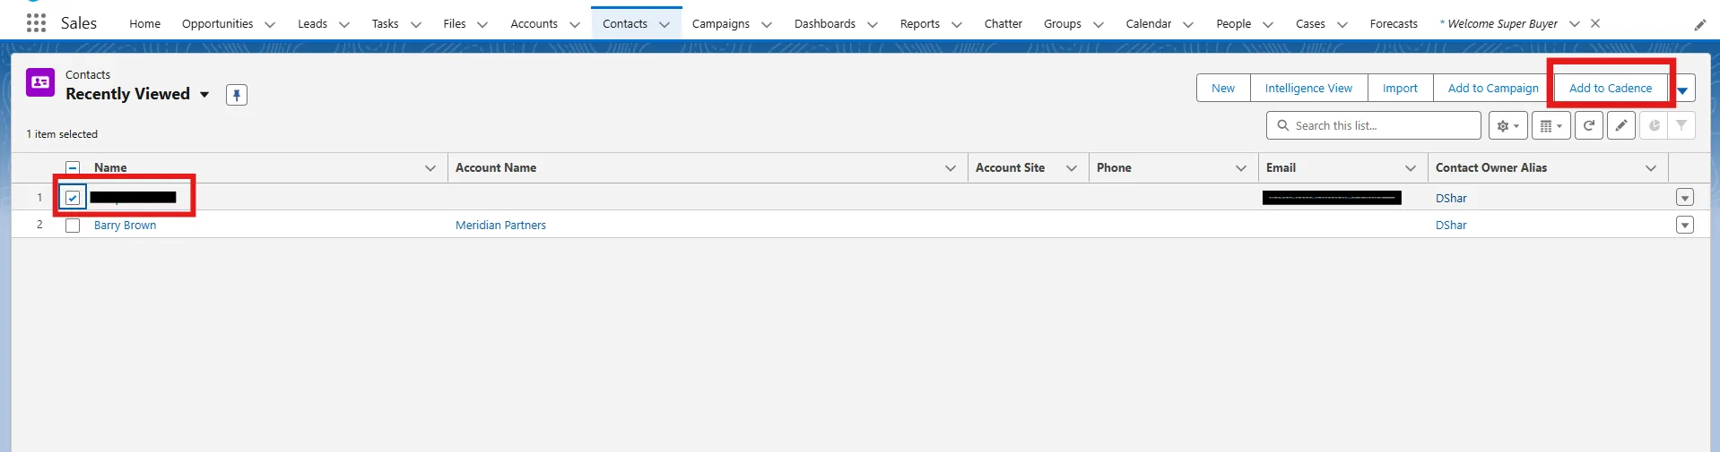
Task: Open the Meridian Partners account link
Action: point(500,226)
